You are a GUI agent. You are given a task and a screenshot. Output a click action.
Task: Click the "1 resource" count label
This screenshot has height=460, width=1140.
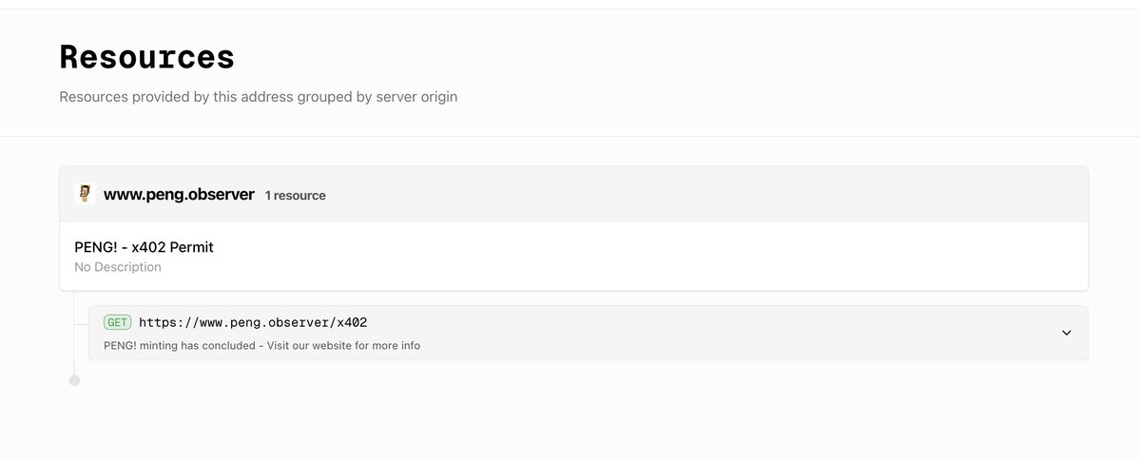pyautogui.click(x=295, y=196)
